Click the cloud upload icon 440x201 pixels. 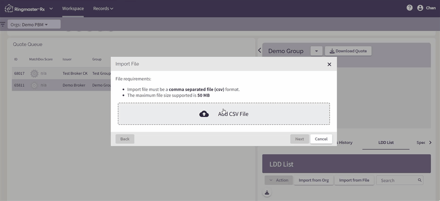tap(204, 114)
